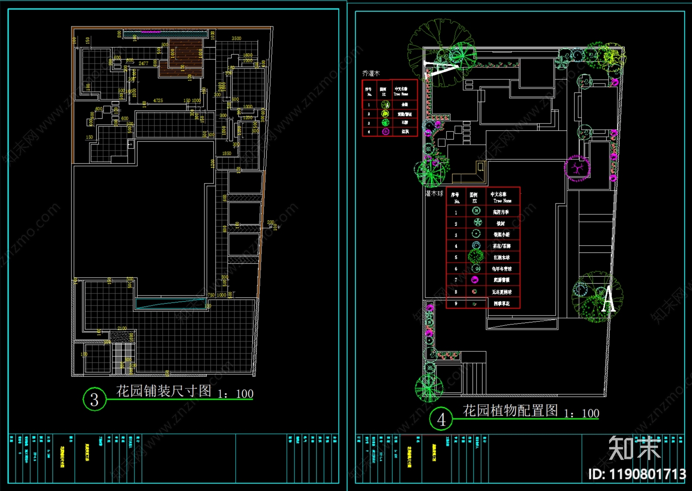The width and height of the screenshot is (692, 491).
Task: Click the row 1 tree symbol in 乔灌木 legend
Action: coord(385,104)
